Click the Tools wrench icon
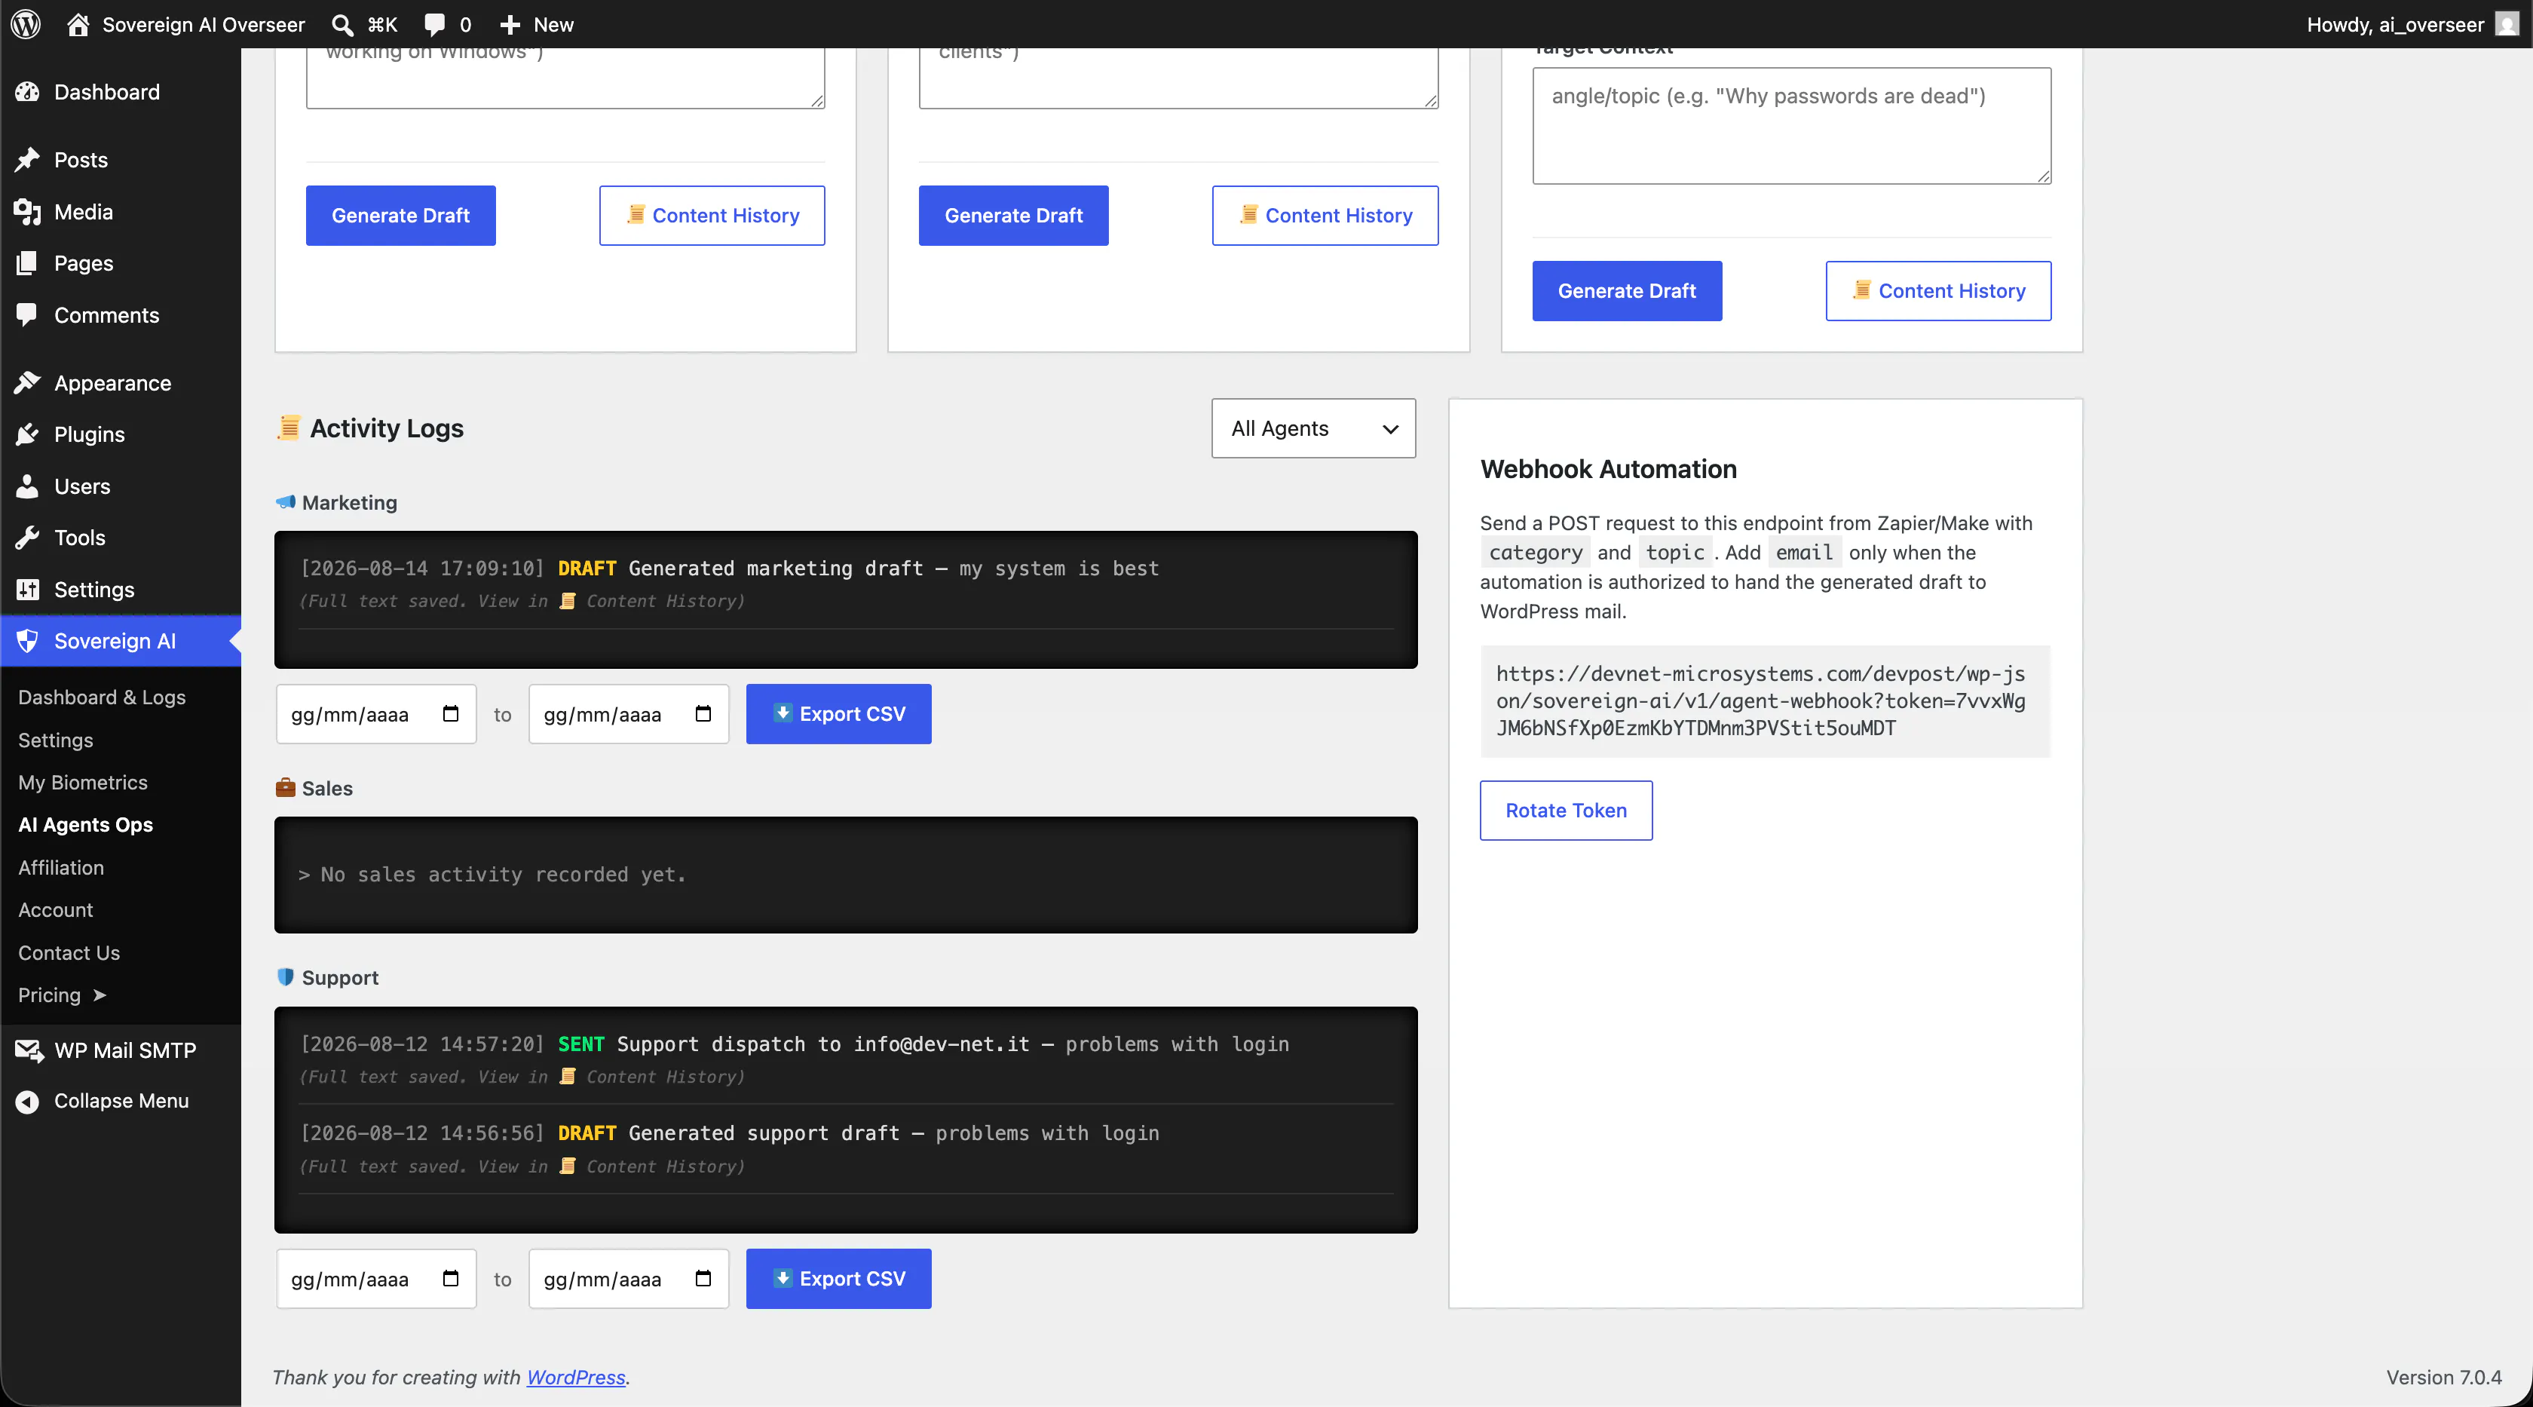This screenshot has width=2533, height=1407. [28, 538]
